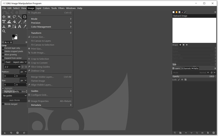Click the Highlight opacity slider
Screen dimensions: 218x136
(x=14, y=91)
